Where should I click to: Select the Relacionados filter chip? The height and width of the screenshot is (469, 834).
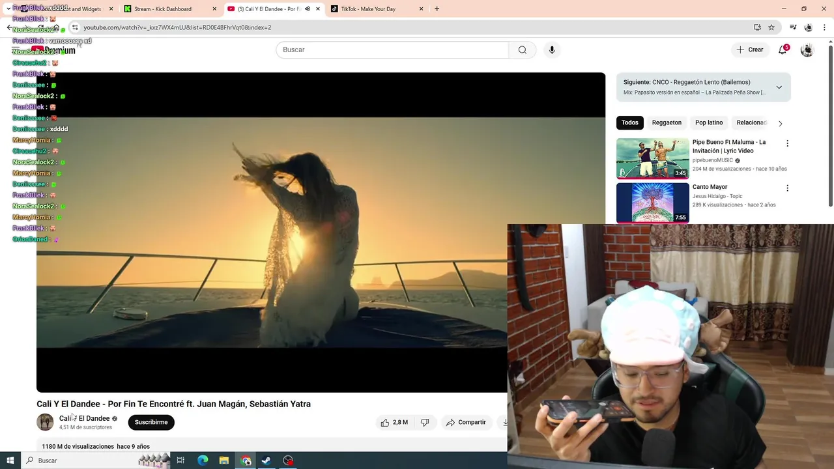coord(752,122)
